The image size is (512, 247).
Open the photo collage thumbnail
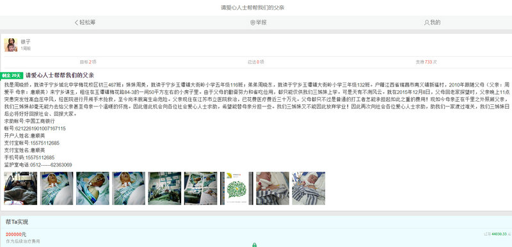(200, 188)
